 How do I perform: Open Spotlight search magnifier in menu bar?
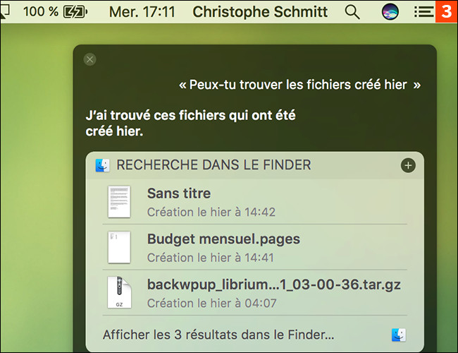352,12
